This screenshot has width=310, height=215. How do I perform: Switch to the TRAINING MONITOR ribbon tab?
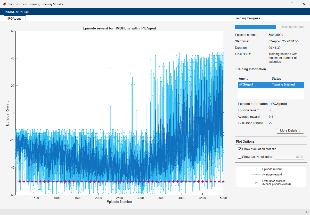tap(15, 12)
